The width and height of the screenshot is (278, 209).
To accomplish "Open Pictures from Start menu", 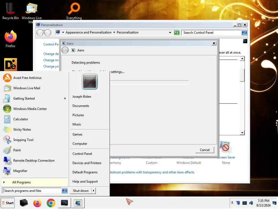I will tap(78, 115).
